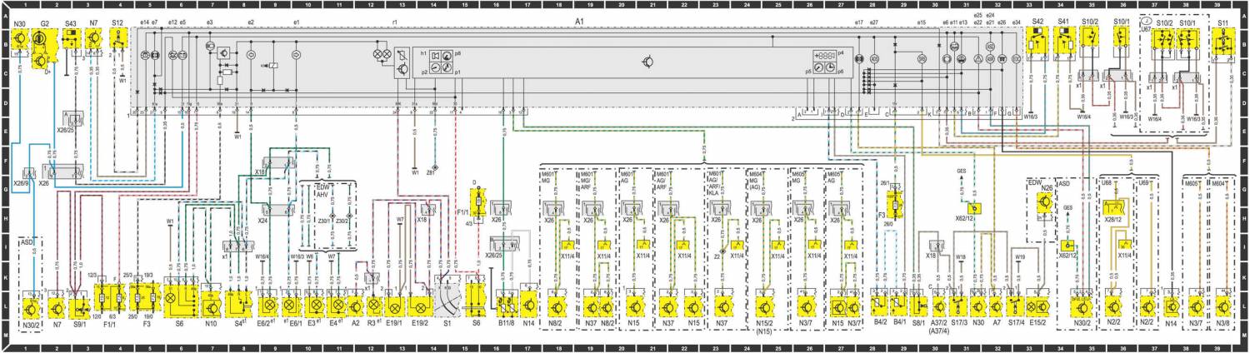This screenshot has height=353, width=1250.
Task: Click the X26/9 connector symbol
Action: point(29,172)
